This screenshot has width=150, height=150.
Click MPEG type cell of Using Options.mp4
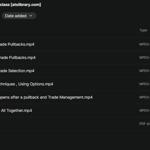click(145, 84)
